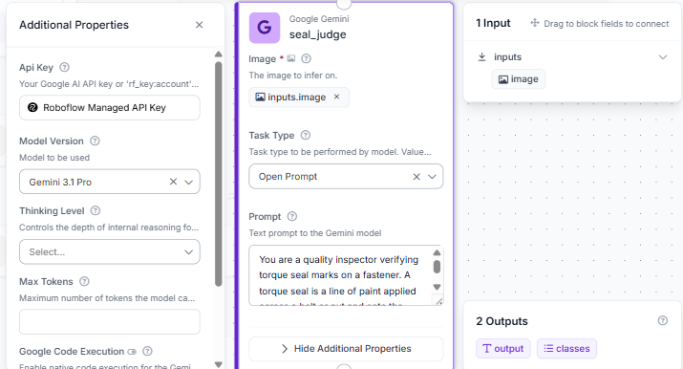Open Thinking Level help tooltip icon

coord(95,210)
